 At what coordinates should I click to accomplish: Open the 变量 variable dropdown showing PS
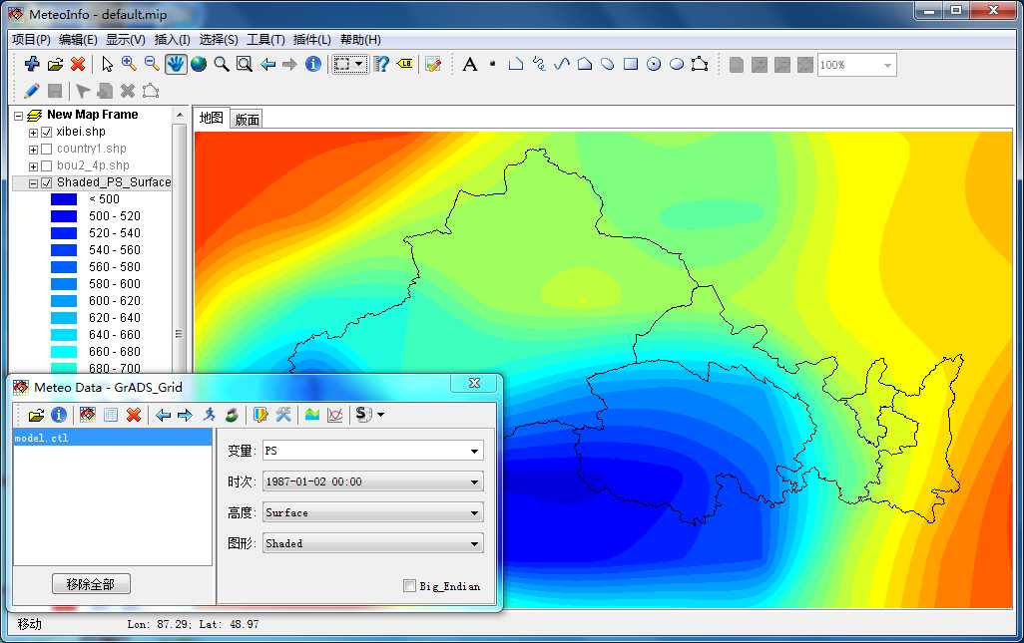[373, 451]
